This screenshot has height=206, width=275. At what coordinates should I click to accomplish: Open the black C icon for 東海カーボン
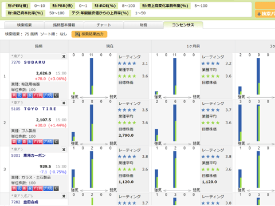coord(56,188)
